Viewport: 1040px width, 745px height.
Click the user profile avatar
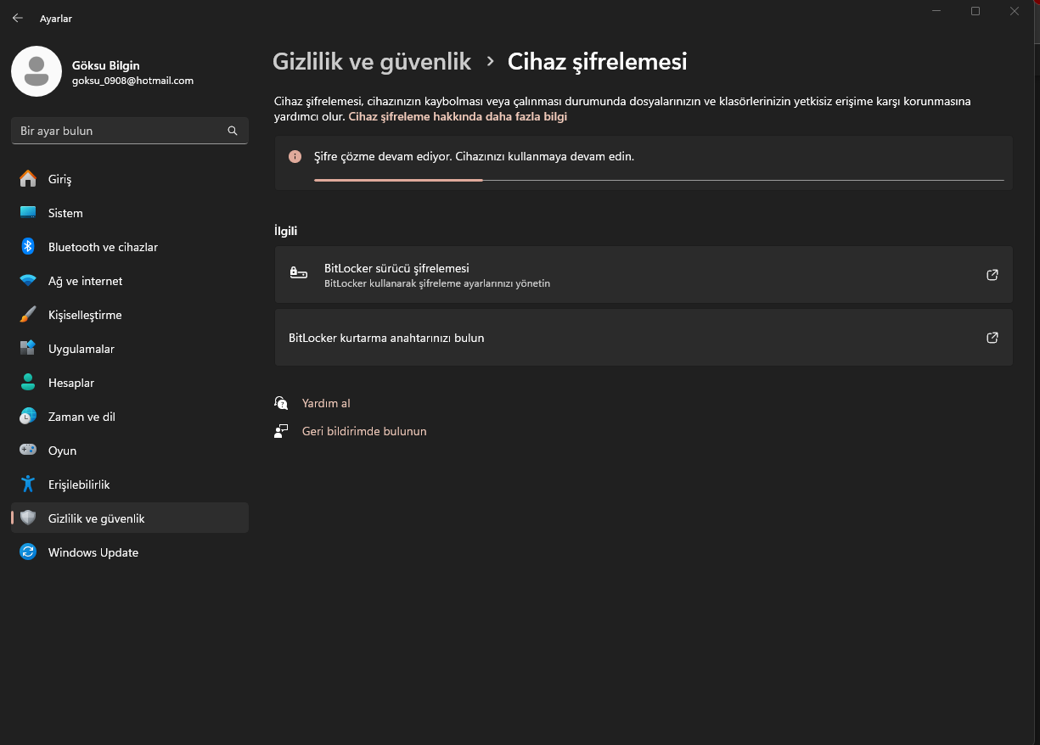click(x=36, y=71)
